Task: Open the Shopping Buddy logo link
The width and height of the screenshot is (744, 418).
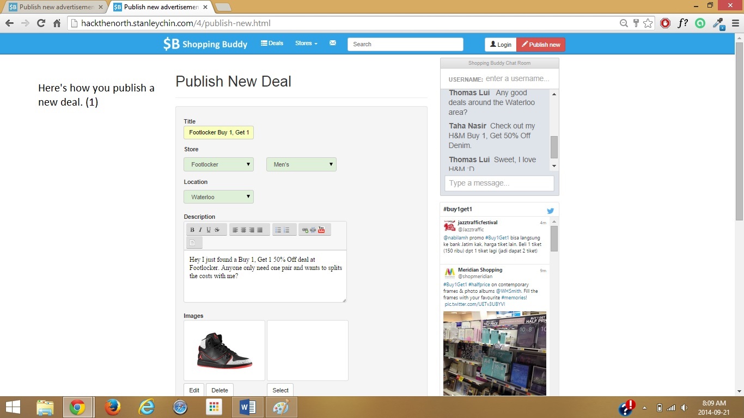Action: coord(205,44)
